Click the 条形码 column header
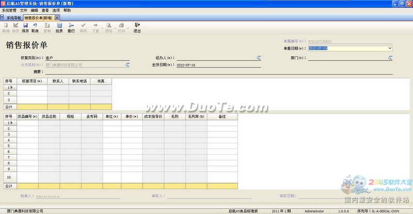This screenshot has width=413, height=214. point(92,117)
